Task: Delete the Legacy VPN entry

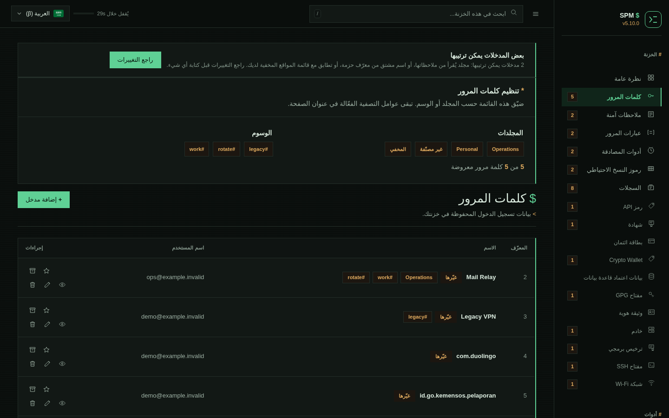Action: point(33,324)
